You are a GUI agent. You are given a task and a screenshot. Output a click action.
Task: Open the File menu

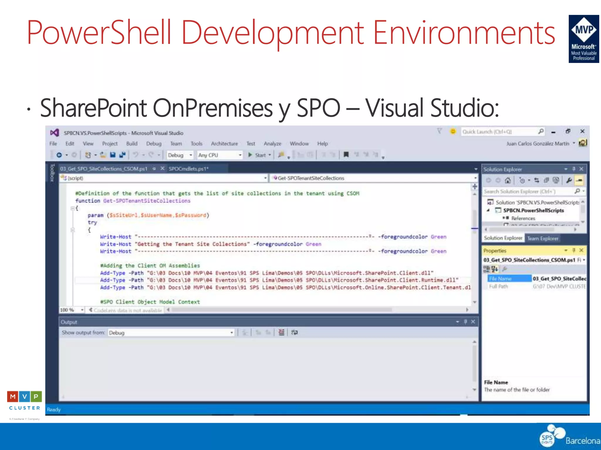tap(53, 144)
